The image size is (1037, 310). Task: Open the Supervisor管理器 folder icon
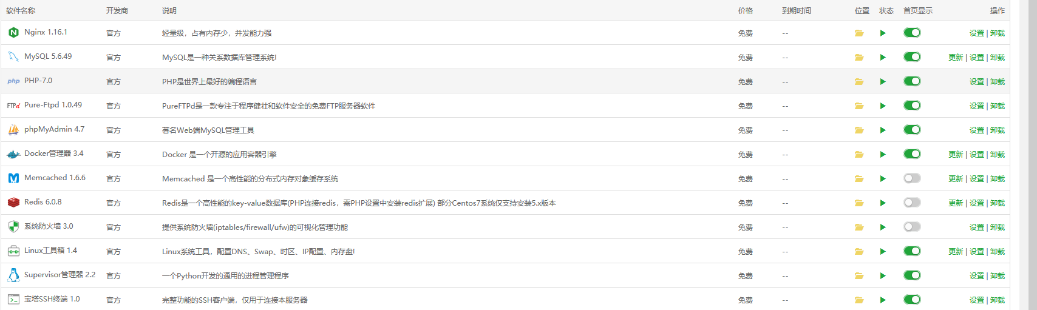pyautogui.click(x=859, y=275)
